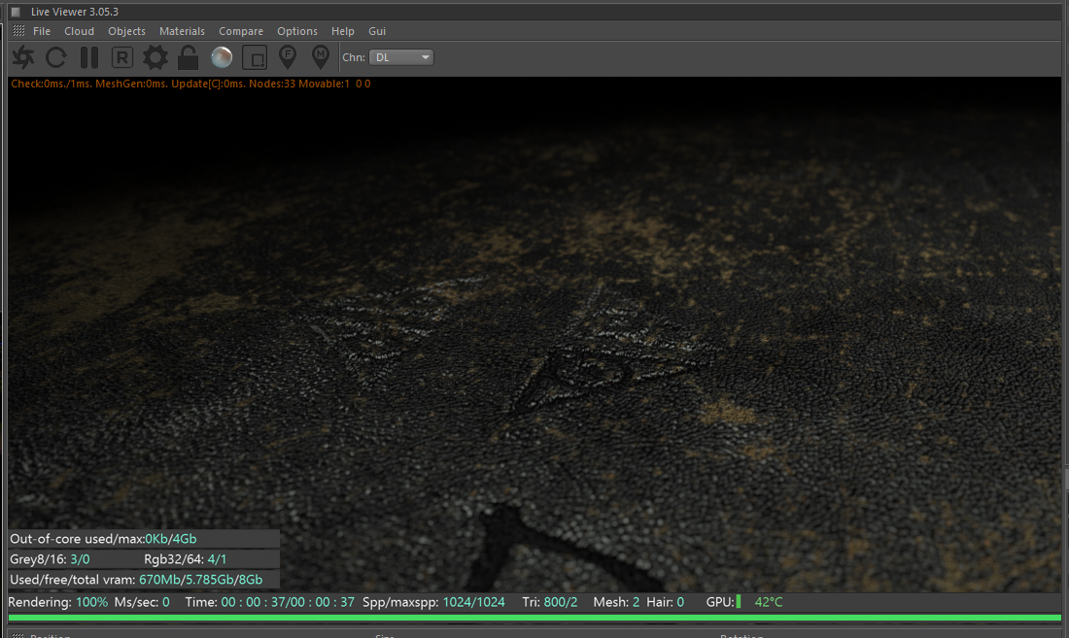1069x638 pixels.
Task: Open the Cloud menu
Action: tap(79, 31)
